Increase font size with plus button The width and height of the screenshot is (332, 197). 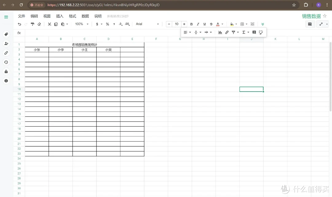[x=184, y=24]
